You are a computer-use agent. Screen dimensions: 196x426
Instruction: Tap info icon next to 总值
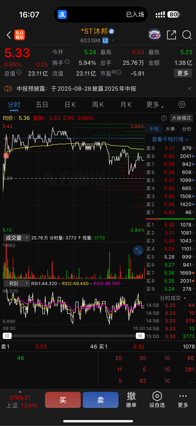click(19, 72)
